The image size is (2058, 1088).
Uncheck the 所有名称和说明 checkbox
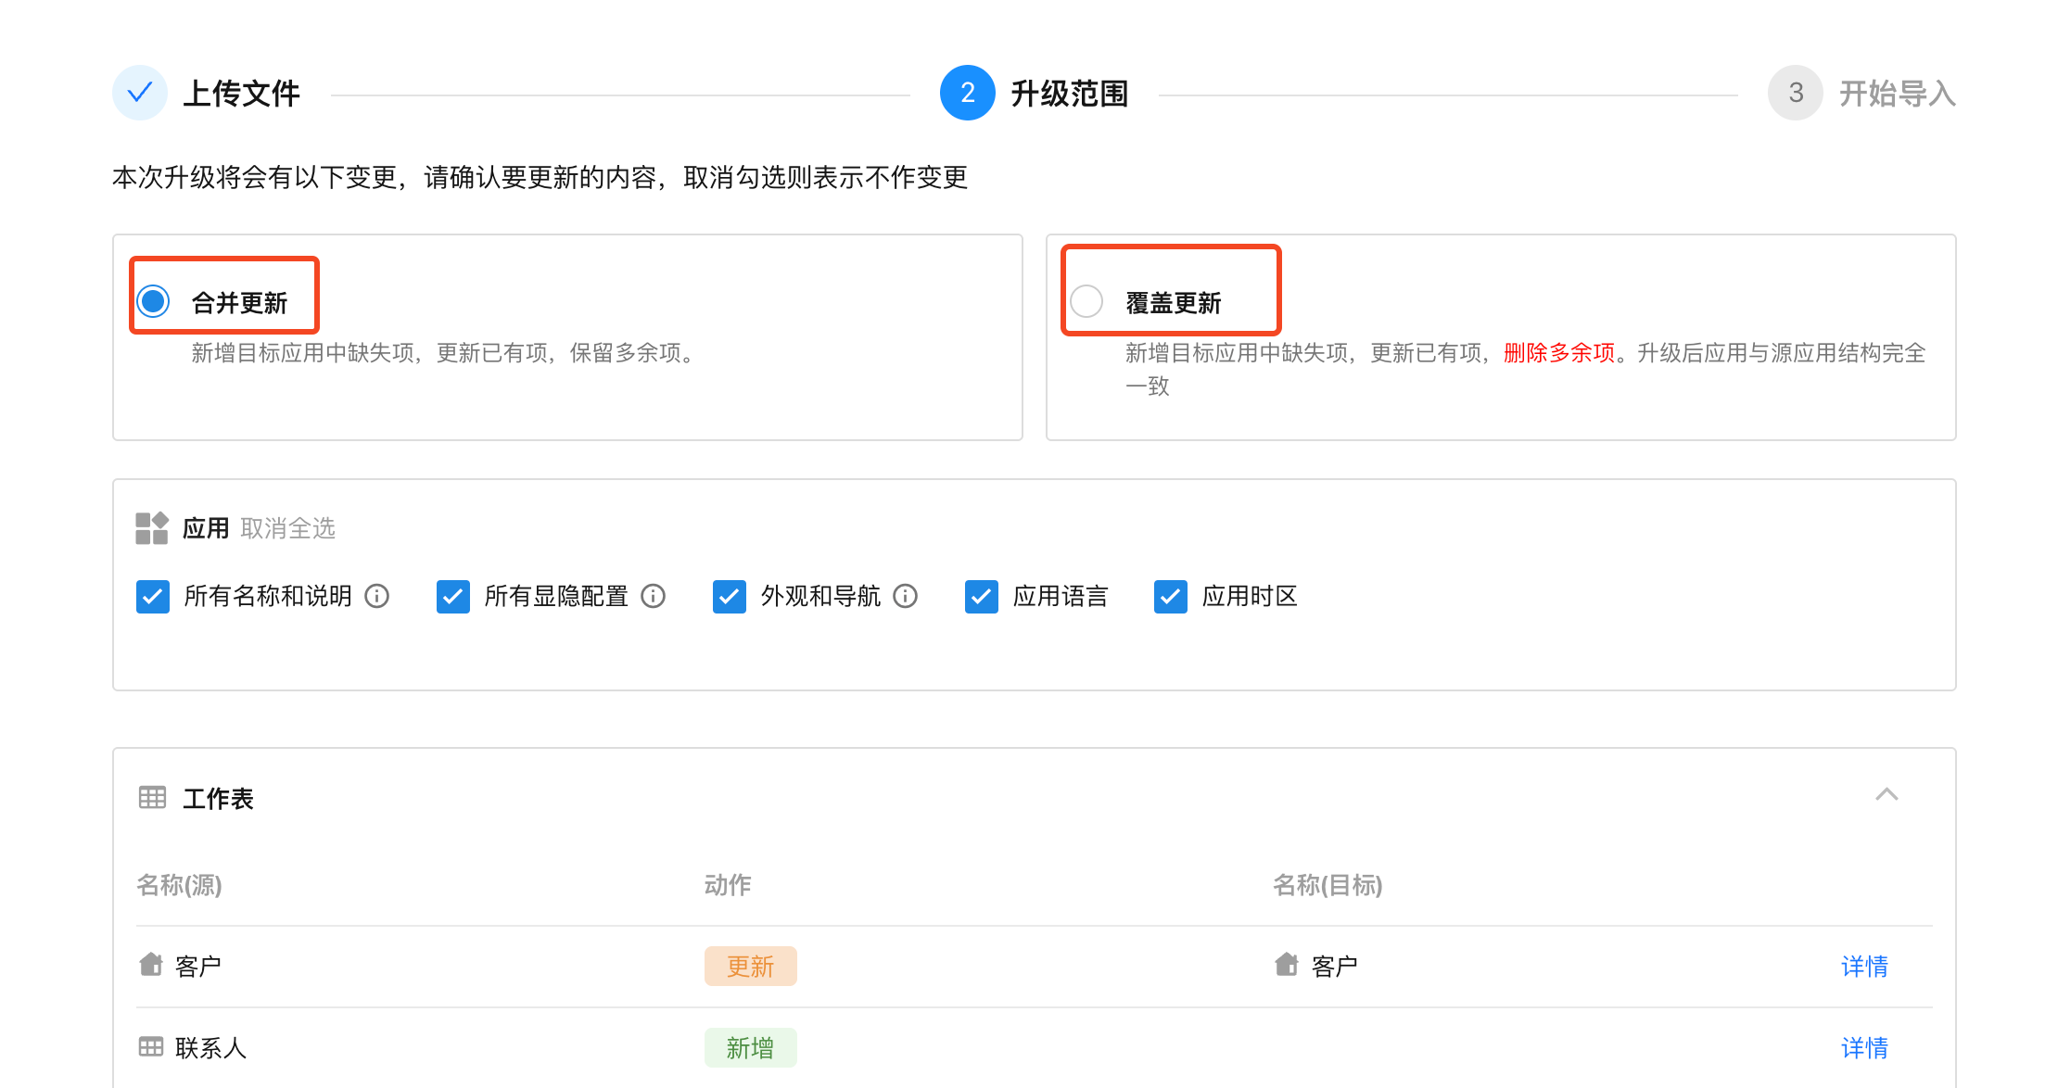click(x=153, y=596)
